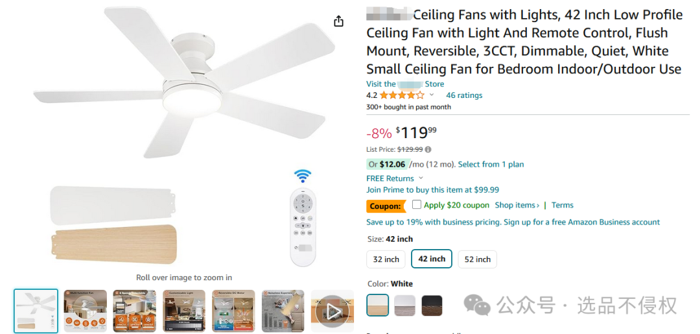Open the 46 ratings link
The image size is (700, 334).
(464, 95)
